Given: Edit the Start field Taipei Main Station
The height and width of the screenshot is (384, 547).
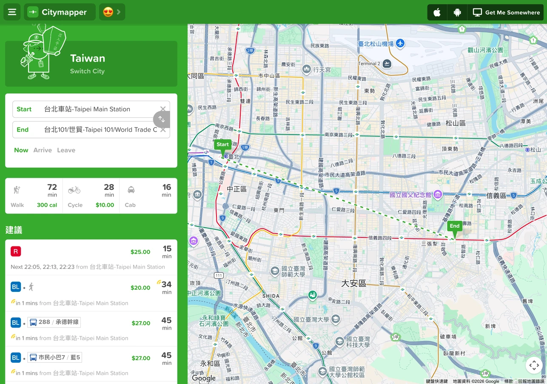Looking at the screenshot, I should coord(91,109).
